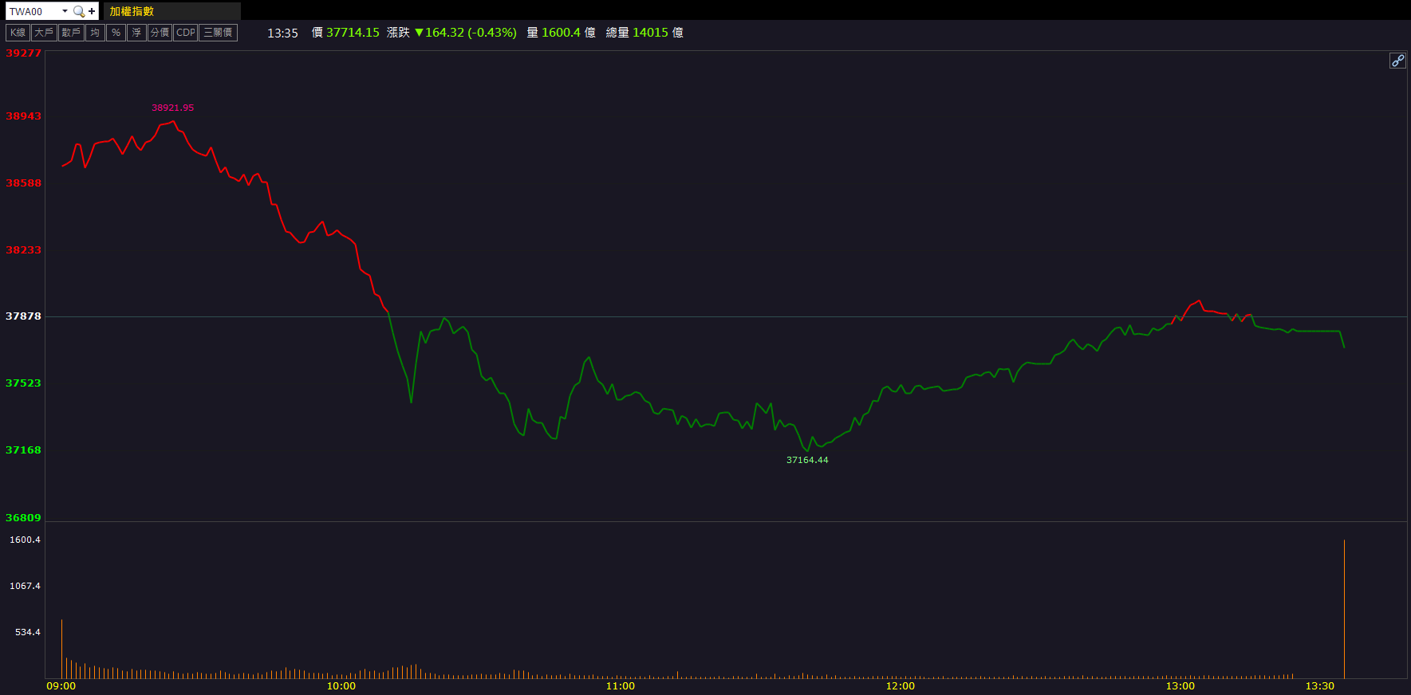The width and height of the screenshot is (1411, 695).
Task: Click the 加權指數 title label
Action: point(132,11)
